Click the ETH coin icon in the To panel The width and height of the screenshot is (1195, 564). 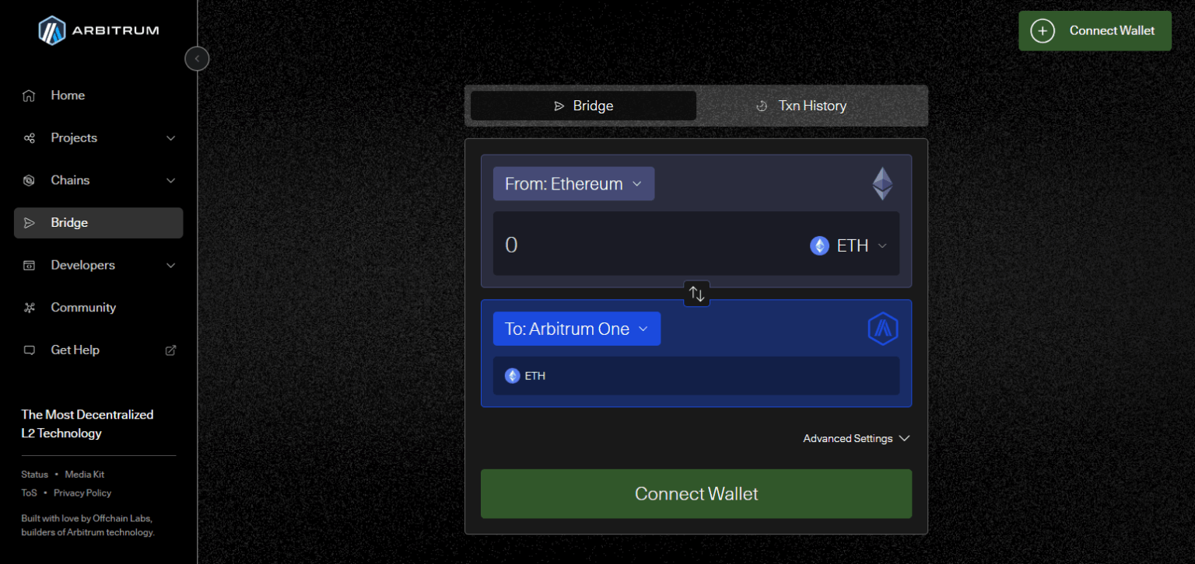click(512, 375)
